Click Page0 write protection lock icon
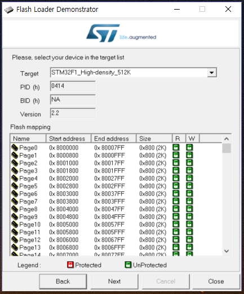 coord(189,147)
